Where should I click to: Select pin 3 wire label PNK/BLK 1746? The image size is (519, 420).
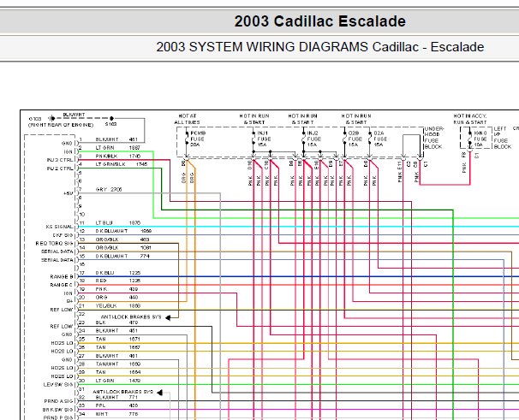118,156
